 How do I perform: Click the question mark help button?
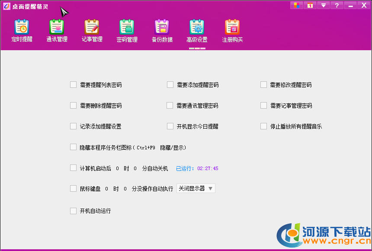point(337,5)
